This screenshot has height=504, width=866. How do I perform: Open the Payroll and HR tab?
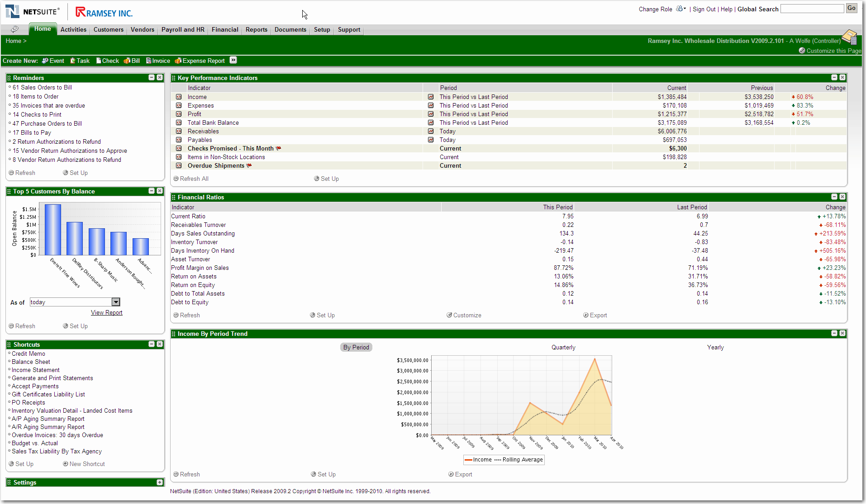(183, 29)
